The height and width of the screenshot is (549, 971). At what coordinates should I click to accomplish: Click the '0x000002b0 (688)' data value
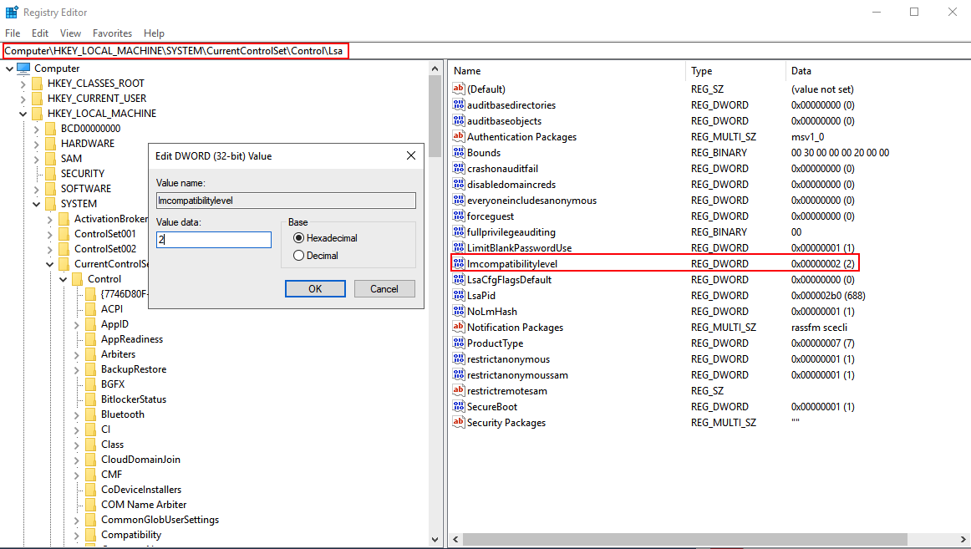pos(828,295)
